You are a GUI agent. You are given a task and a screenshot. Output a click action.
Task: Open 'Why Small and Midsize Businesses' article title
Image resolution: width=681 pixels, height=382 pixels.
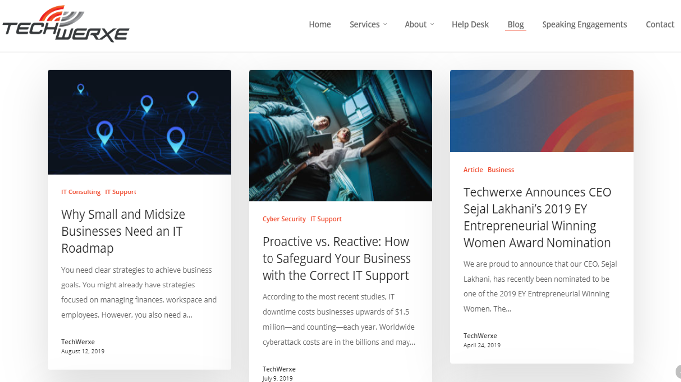tap(123, 231)
